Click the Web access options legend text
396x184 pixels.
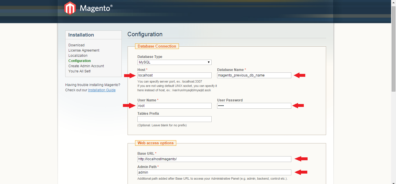click(156, 143)
